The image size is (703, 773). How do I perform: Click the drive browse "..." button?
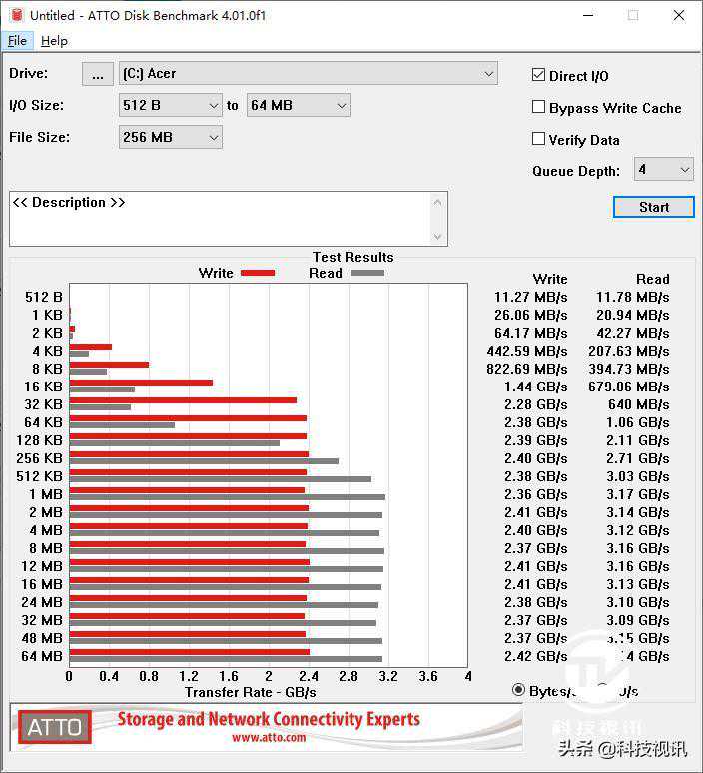(x=97, y=74)
